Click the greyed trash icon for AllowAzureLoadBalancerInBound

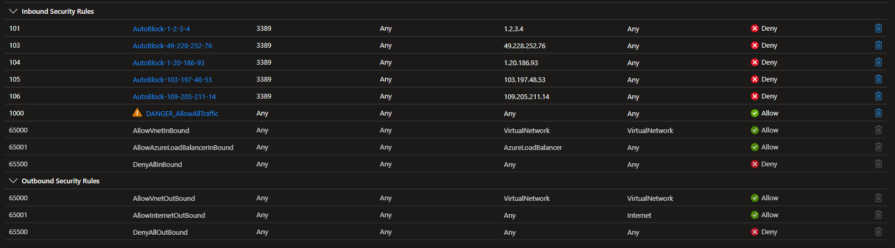(x=878, y=147)
